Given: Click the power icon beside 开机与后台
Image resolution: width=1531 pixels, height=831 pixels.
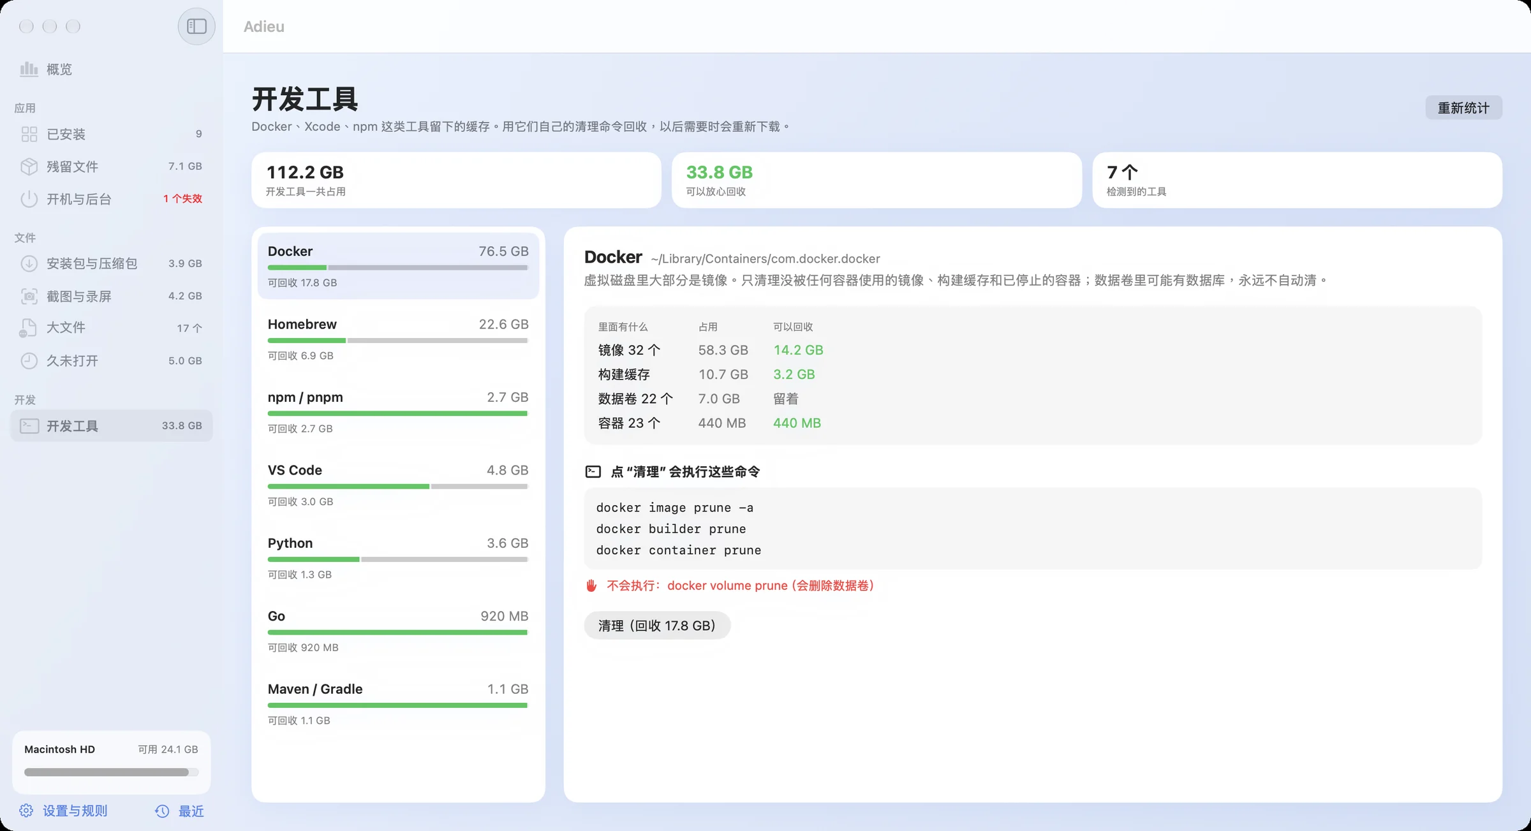Looking at the screenshot, I should coord(29,199).
